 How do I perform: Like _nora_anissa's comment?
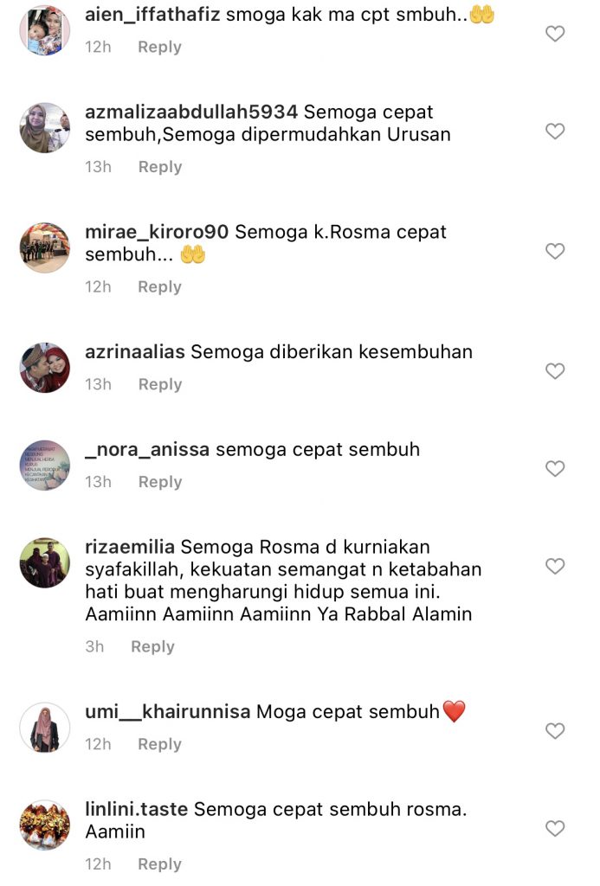tap(555, 468)
